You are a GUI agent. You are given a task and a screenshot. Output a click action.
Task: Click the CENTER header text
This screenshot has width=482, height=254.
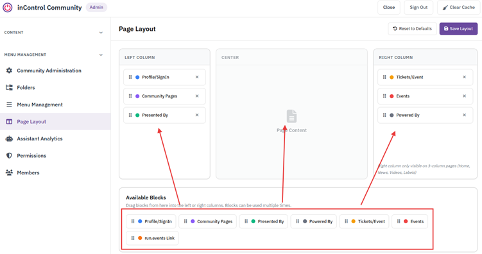230,58
